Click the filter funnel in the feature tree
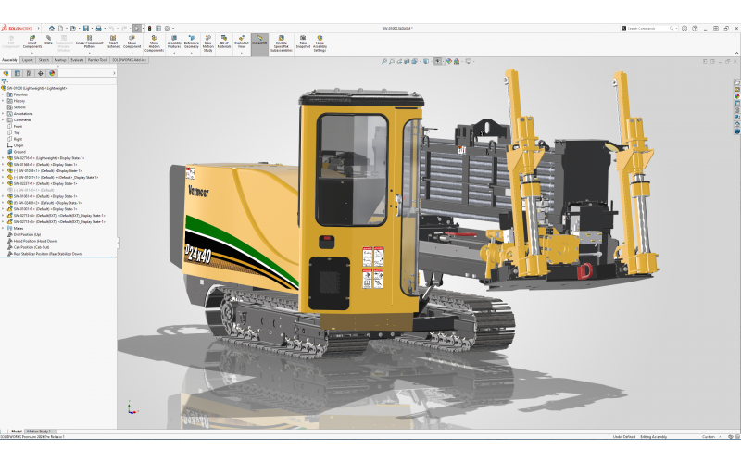 (x=5, y=81)
